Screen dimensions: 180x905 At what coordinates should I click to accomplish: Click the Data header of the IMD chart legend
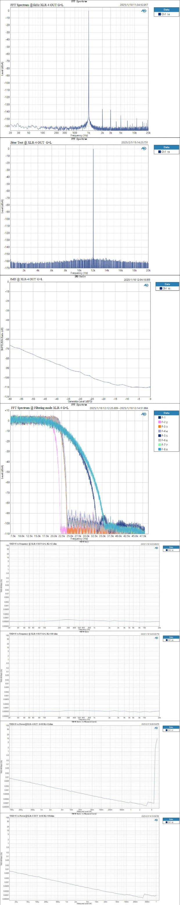[167, 284]
